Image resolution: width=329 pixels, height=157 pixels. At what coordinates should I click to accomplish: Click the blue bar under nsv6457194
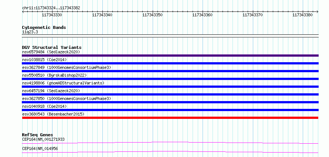170,94
